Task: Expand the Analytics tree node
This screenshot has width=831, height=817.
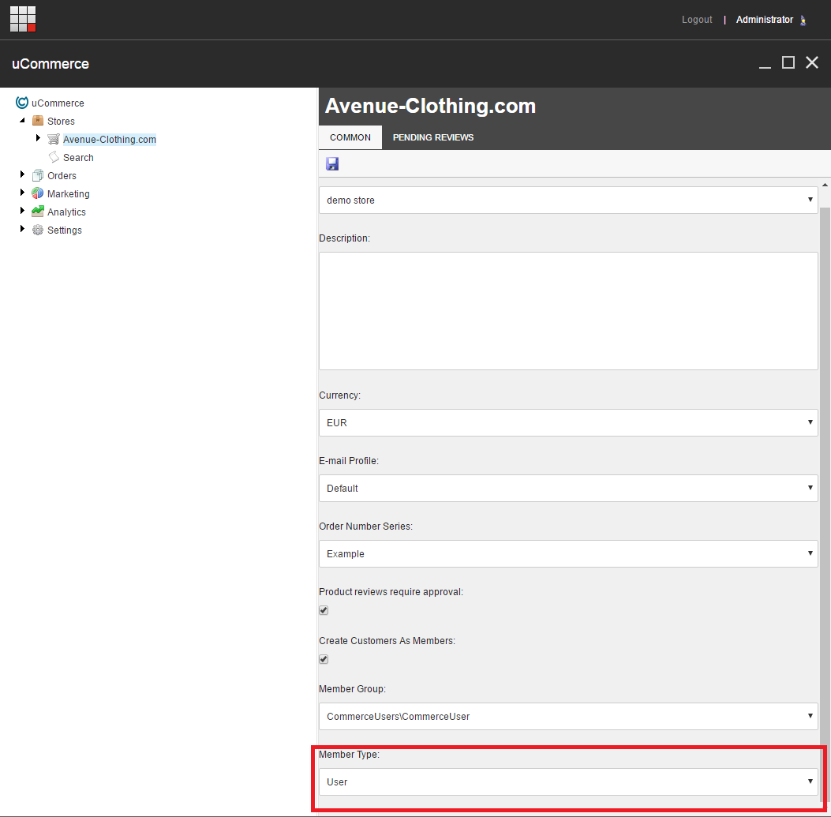Action: 22,211
